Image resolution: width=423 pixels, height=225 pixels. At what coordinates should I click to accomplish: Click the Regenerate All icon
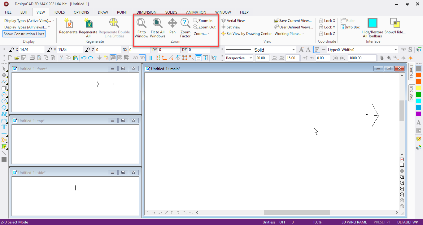tap(88, 23)
